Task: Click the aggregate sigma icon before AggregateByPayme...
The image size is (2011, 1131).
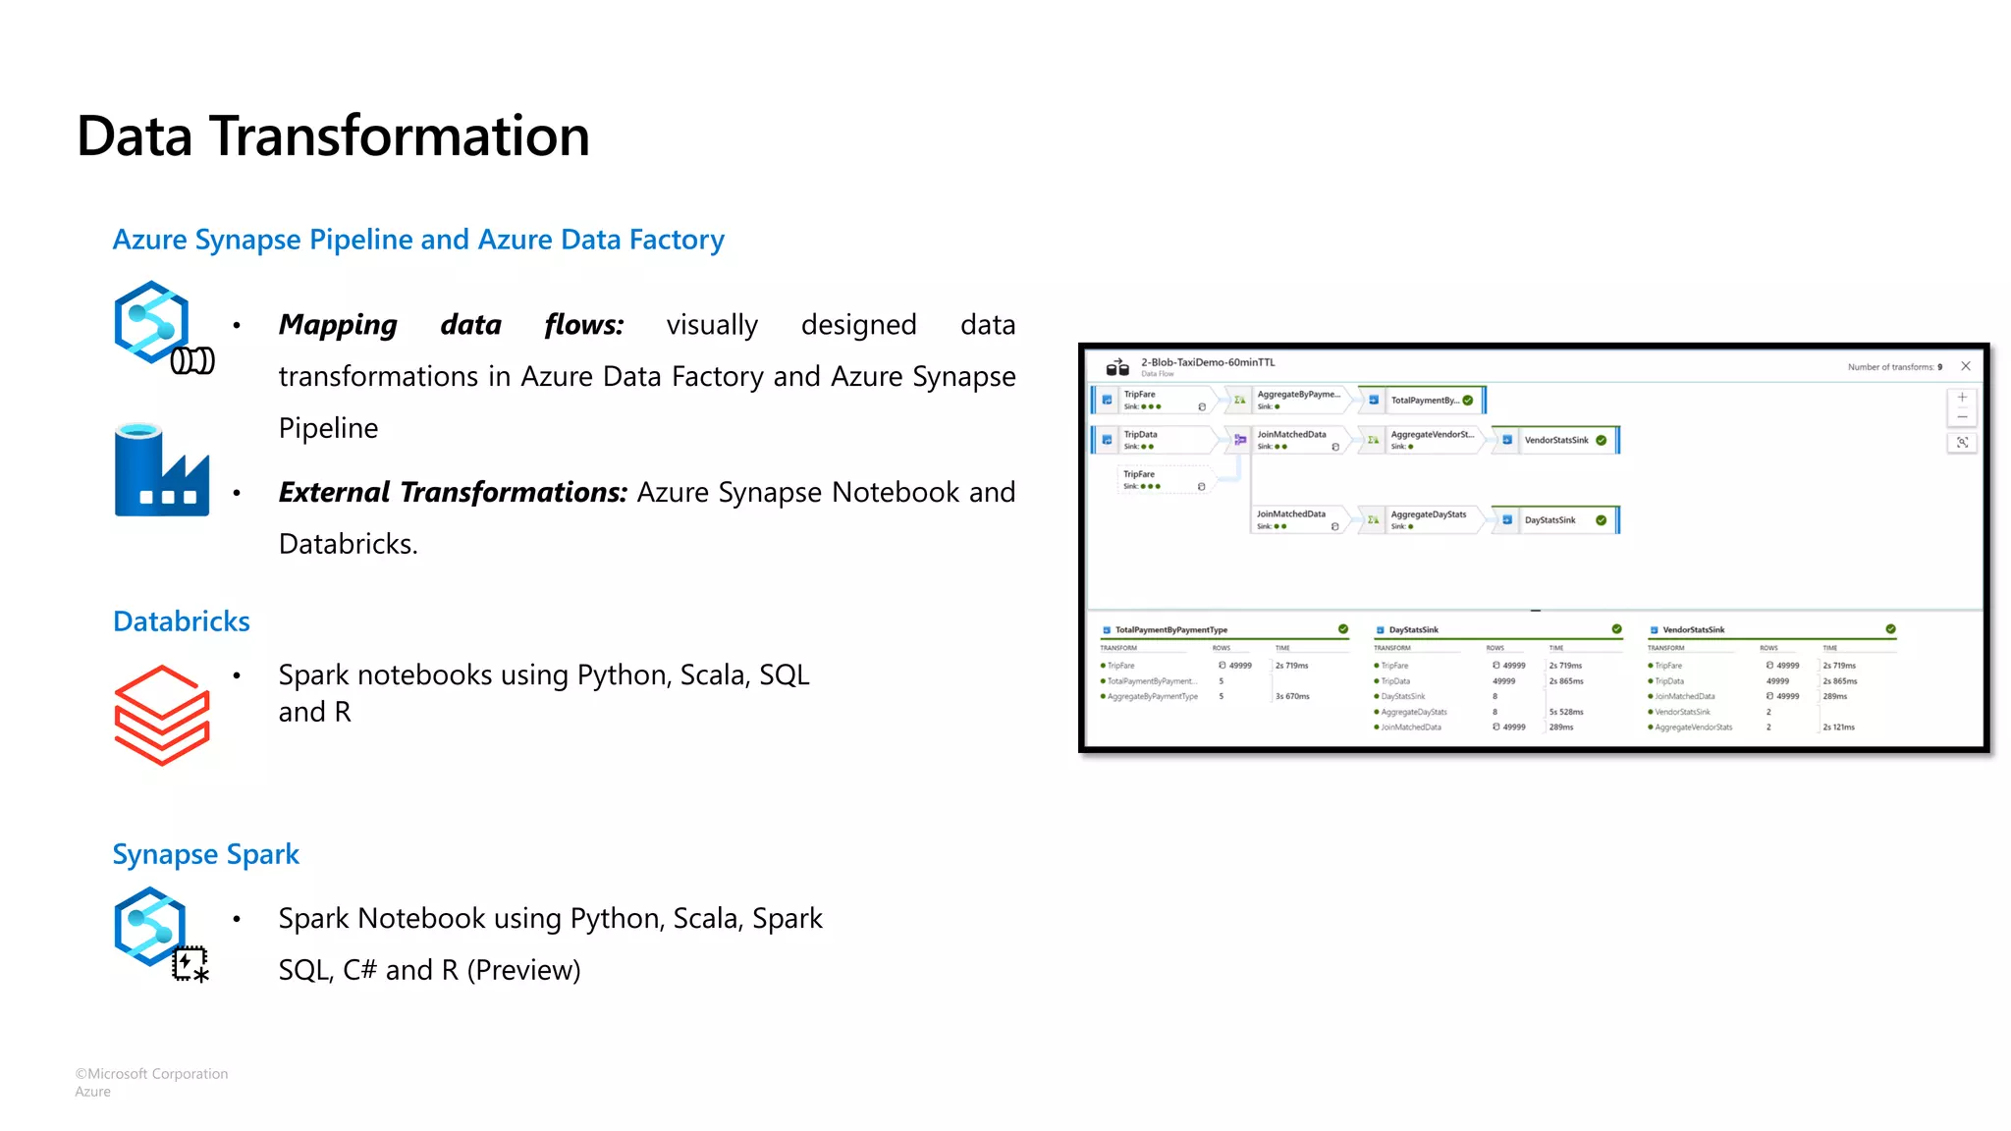Action: tap(1239, 400)
